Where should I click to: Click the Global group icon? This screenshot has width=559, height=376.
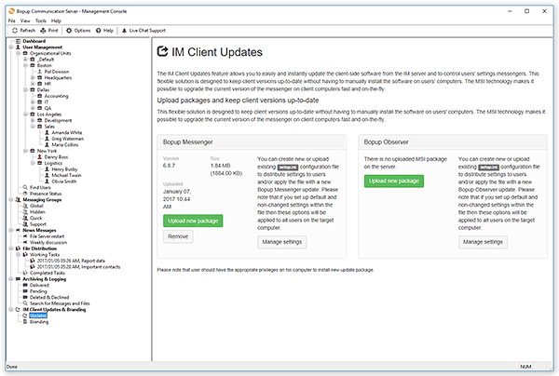[25, 206]
